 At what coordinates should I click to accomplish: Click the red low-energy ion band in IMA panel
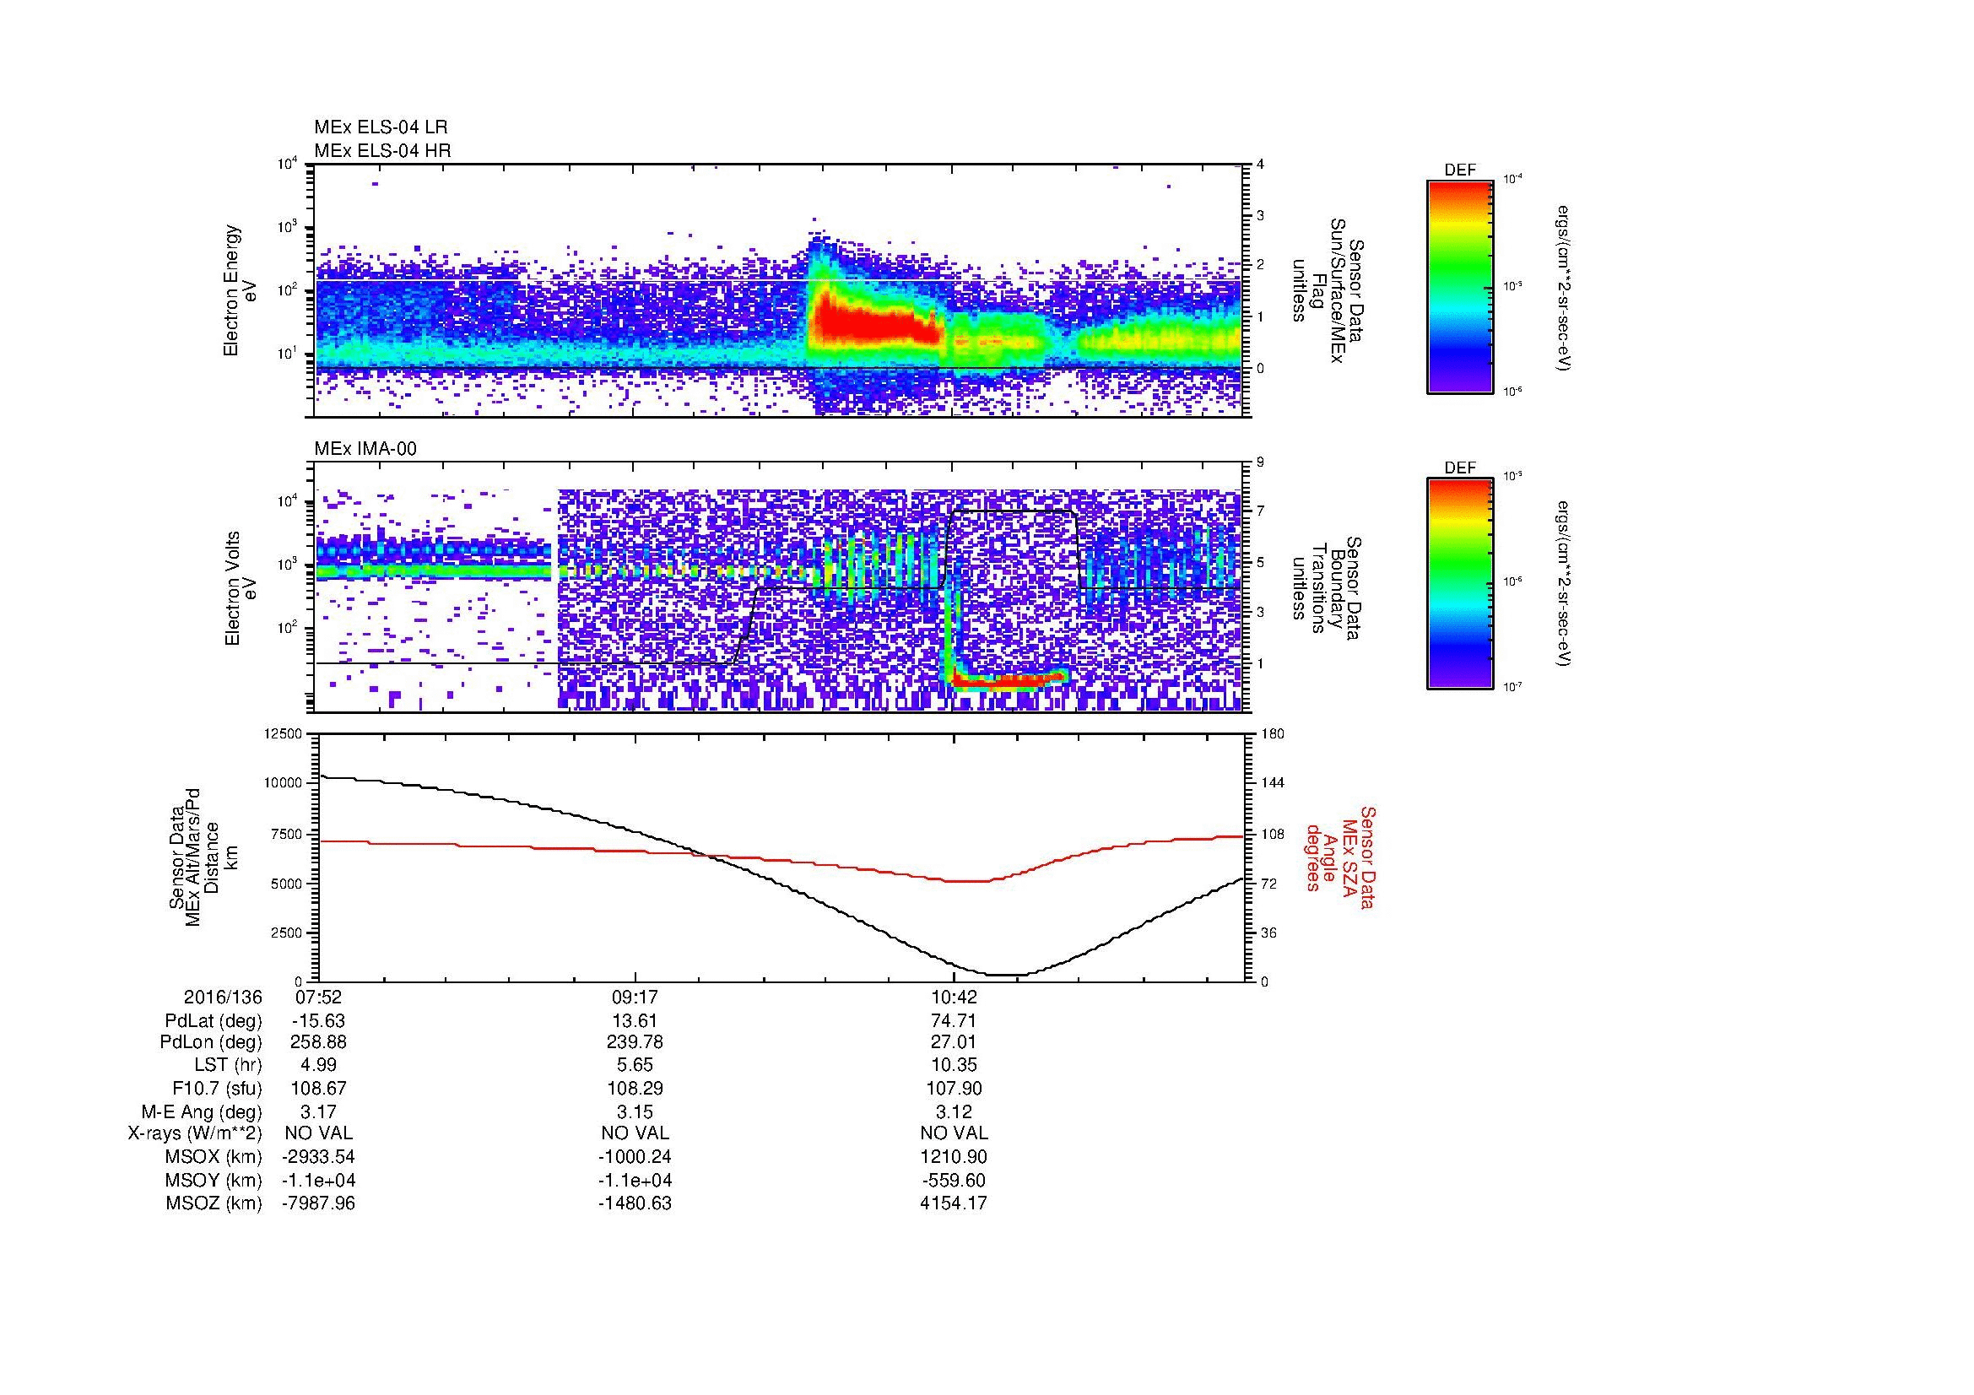point(1010,680)
